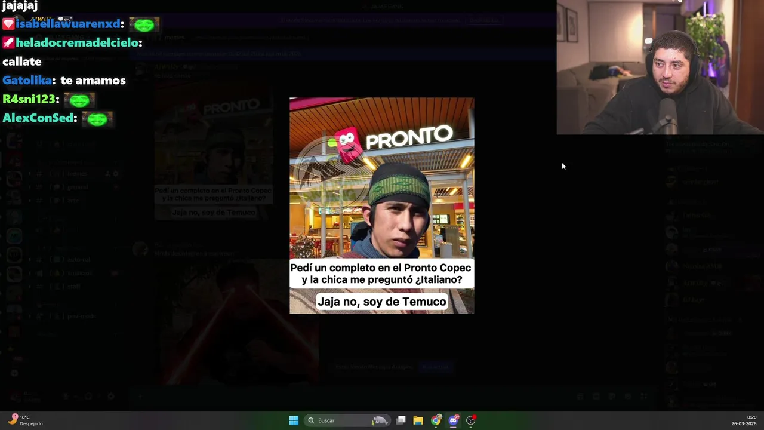Viewport: 764px width, 430px height.
Task: Switch to the Discord app in taskbar
Action: pyautogui.click(x=454, y=420)
